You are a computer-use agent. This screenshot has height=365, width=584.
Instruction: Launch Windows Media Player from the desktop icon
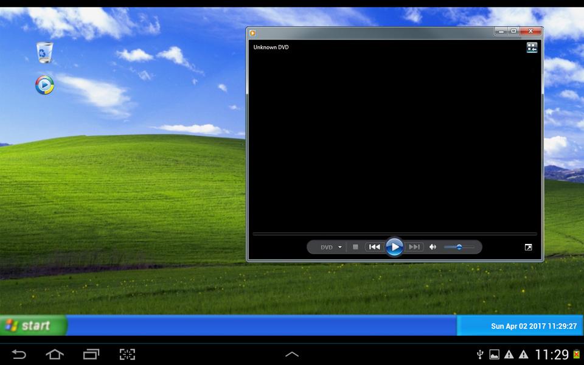44,85
